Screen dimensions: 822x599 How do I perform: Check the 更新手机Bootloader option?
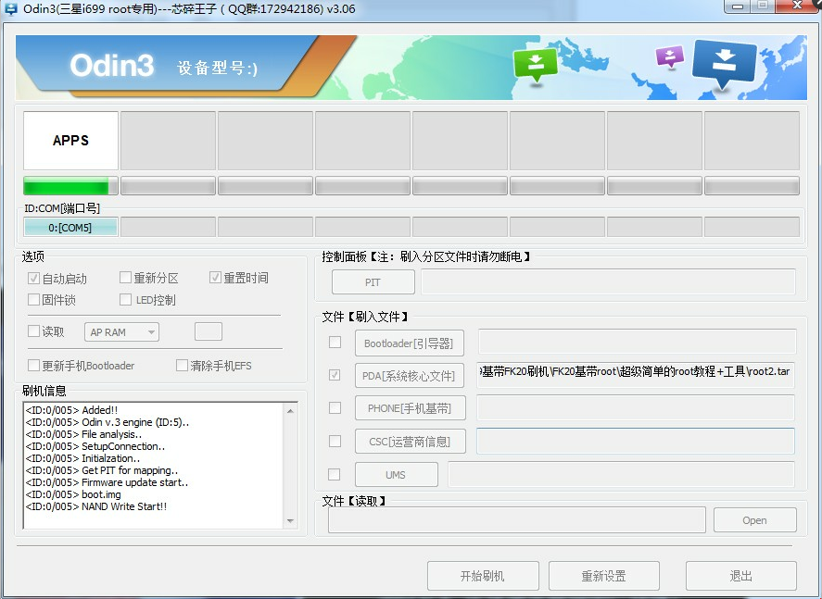pos(33,365)
